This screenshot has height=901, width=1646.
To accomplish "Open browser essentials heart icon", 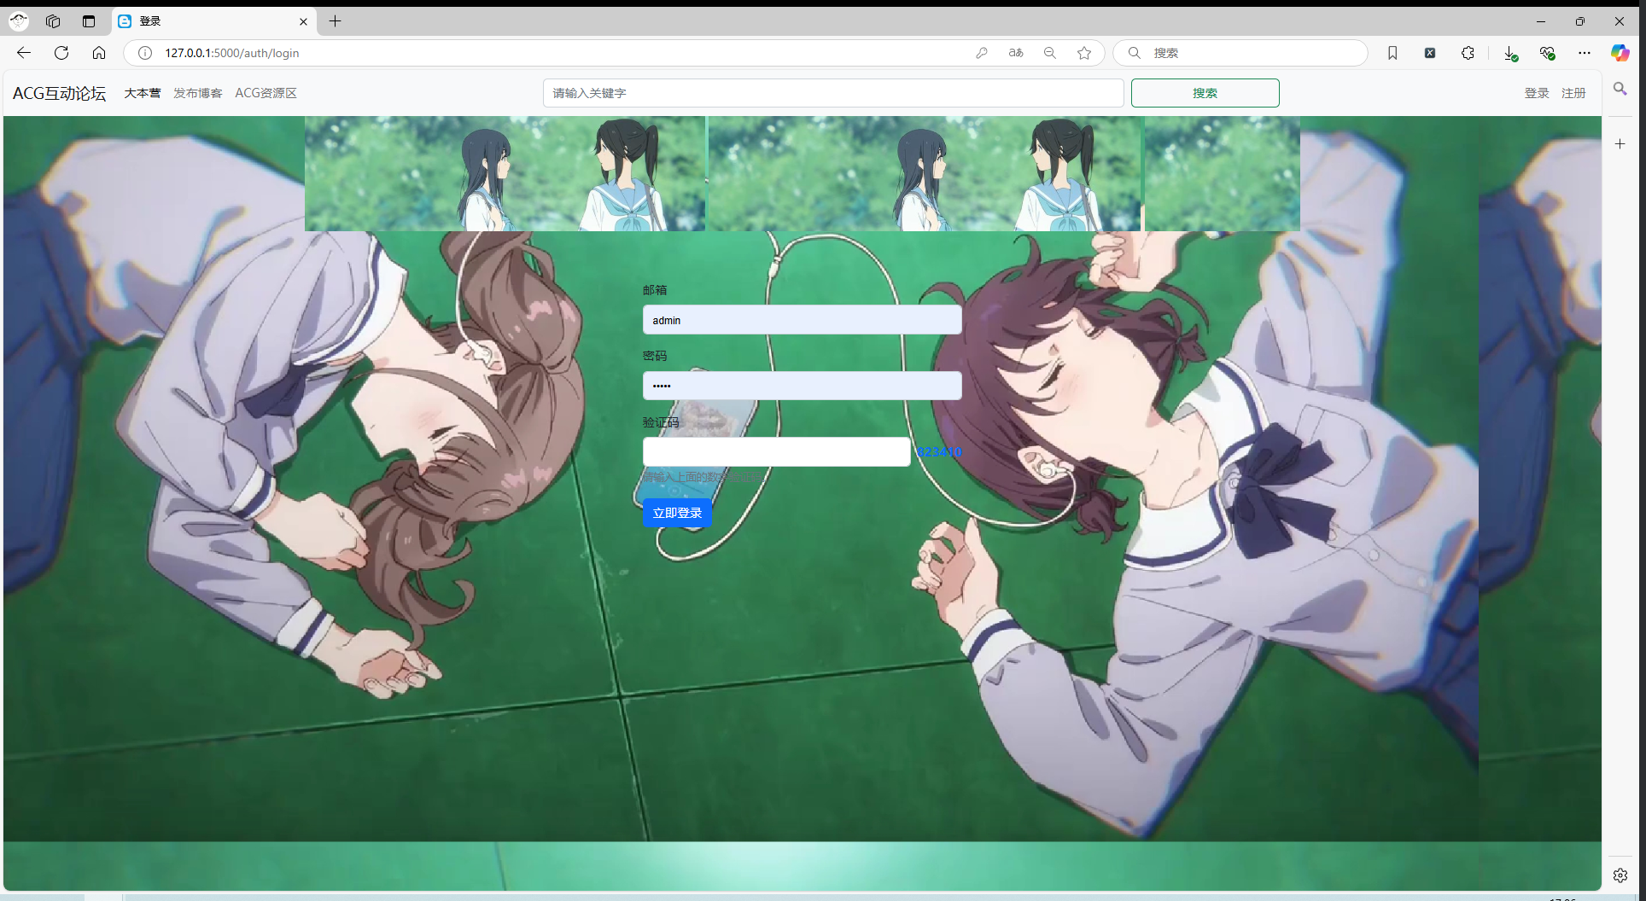I will point(1547,53).
